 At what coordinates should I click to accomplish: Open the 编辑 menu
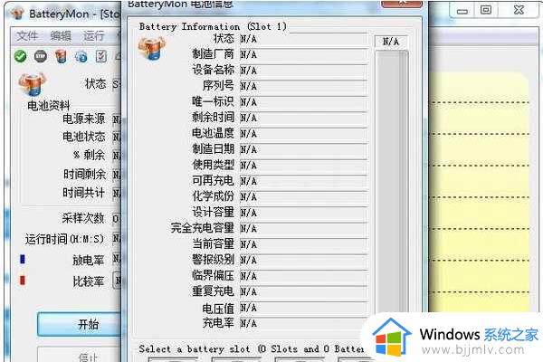click(x=61, y=35)
